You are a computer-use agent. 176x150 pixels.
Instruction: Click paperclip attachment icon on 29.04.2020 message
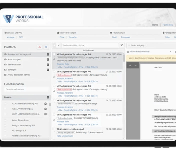click(x=54, y=59)
